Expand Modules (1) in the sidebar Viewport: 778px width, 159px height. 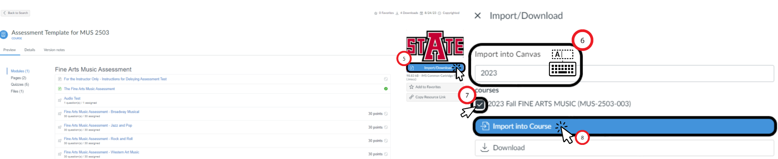(20, 71)
